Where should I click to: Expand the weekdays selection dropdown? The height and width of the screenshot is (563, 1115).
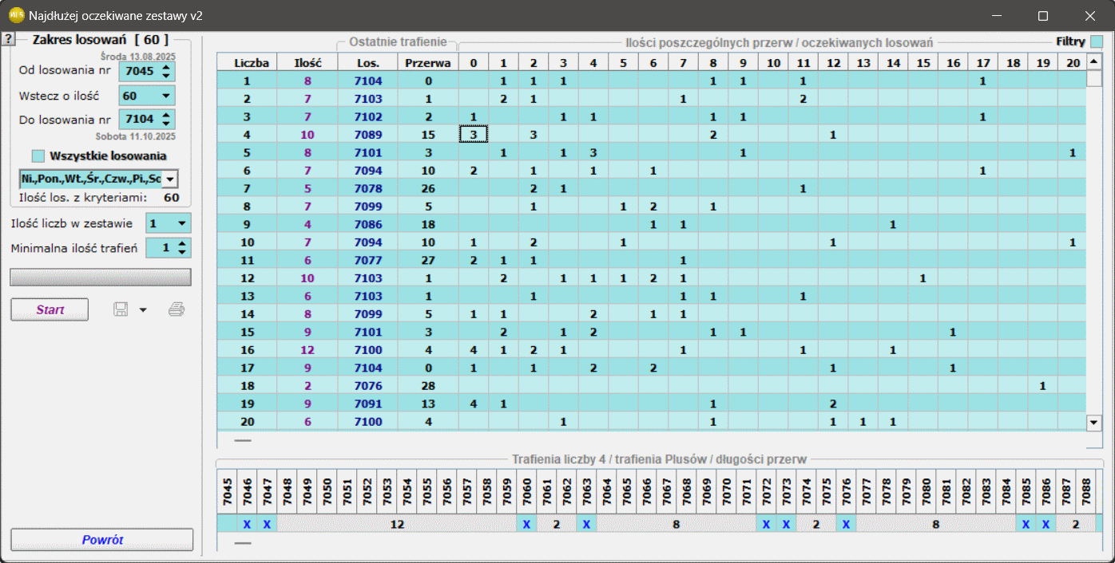pos(170,179)
